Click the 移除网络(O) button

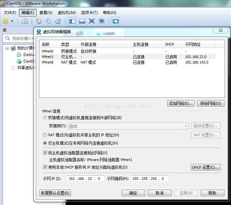coord(211,103)
